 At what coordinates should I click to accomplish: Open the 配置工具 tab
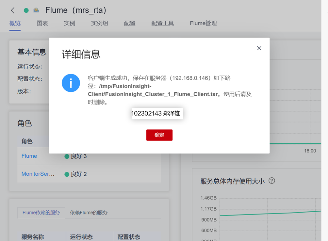coord(163,23)
